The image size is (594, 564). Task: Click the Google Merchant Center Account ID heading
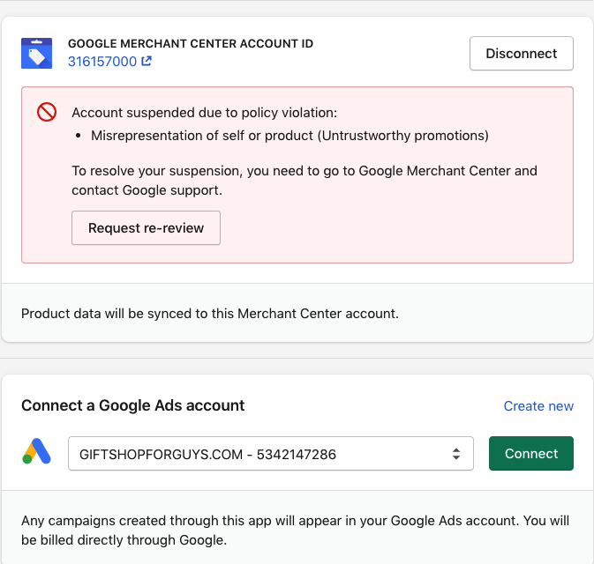click(191, 43)
